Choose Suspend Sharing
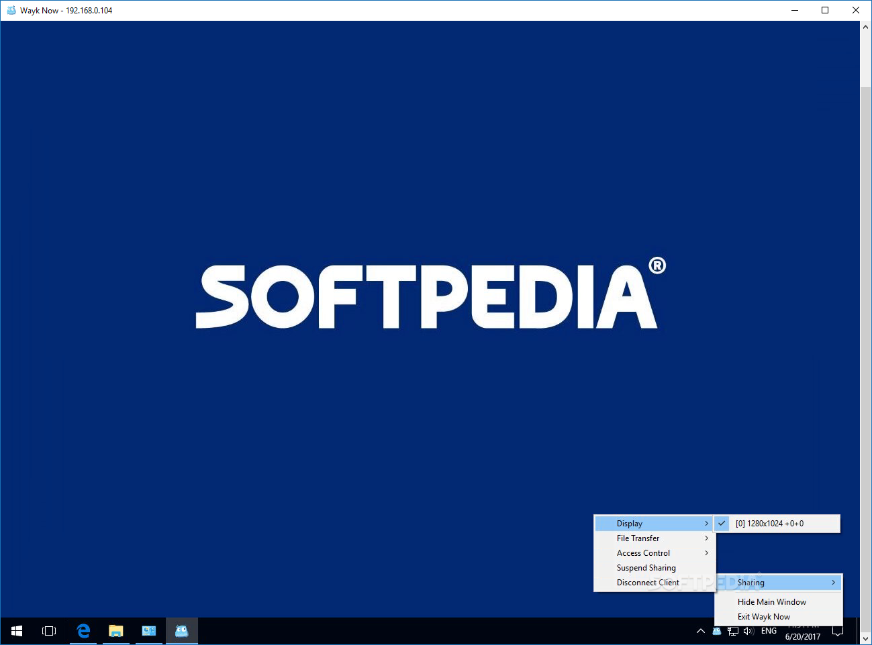The height and width of the screenshot is (645, 872). point(655,568)
